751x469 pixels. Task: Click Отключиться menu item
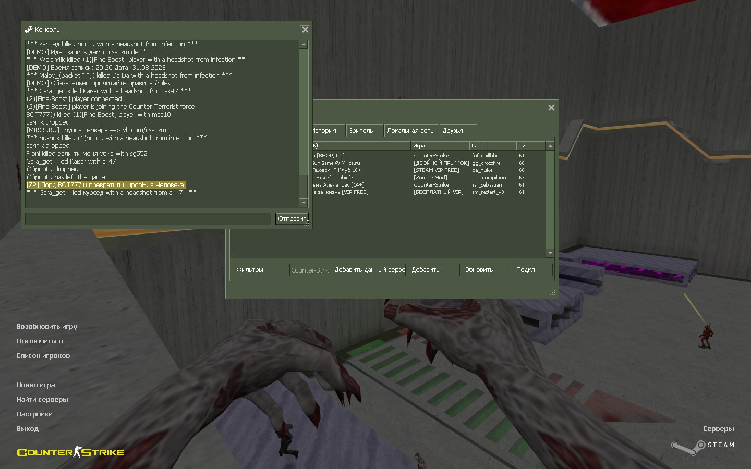point(39,341)
